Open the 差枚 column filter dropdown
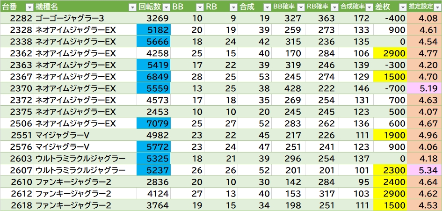442x211 pixels. click(x=402, y=7)
